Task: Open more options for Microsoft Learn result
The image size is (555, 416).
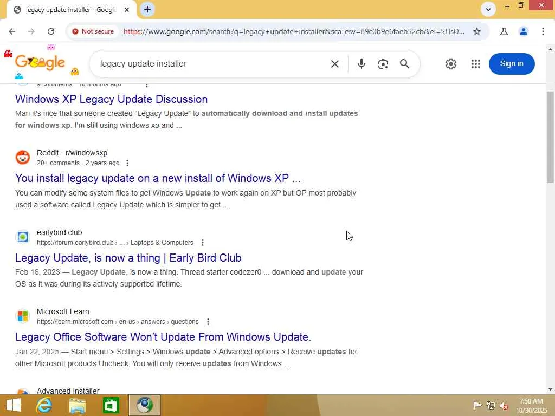Action: tap(208, 322)
